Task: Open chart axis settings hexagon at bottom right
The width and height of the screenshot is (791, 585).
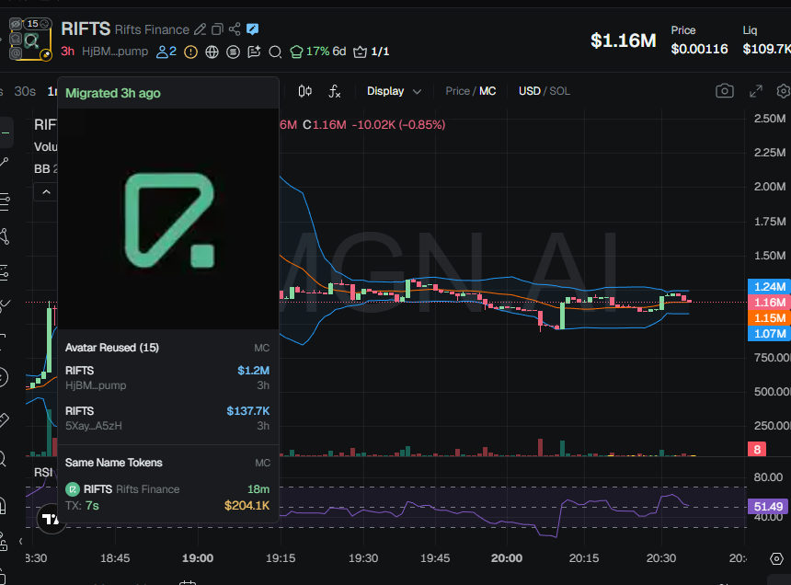Action: pyautogui.click(x=777, y=558)
